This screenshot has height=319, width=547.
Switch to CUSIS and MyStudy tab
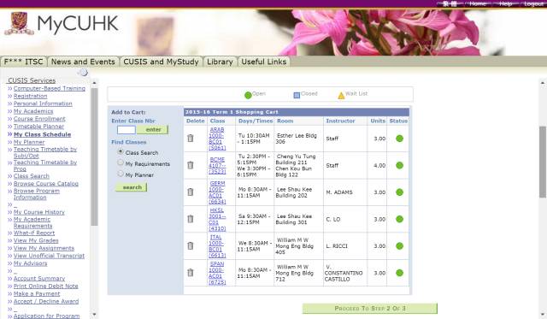click(x=161, y=62)
